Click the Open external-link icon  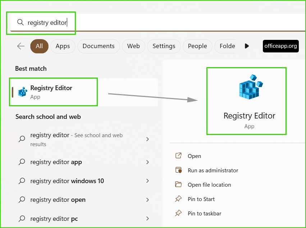pos(178,155)
